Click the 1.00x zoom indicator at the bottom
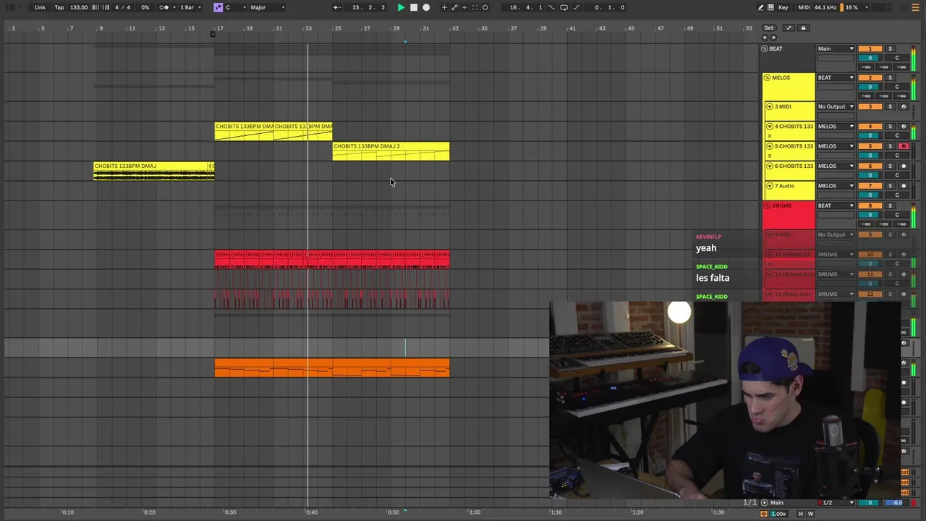 click(778, 514)
